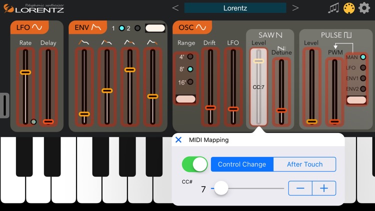Tap the pink PWM source toggle button
Viewport: 375px width, 211px height.
(x=356, y=100)
